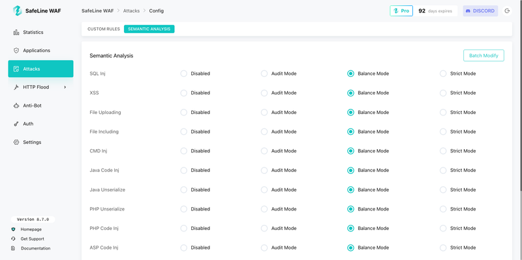
Task: Click the Attacks breadcrumb
Action: coord(132,11)
